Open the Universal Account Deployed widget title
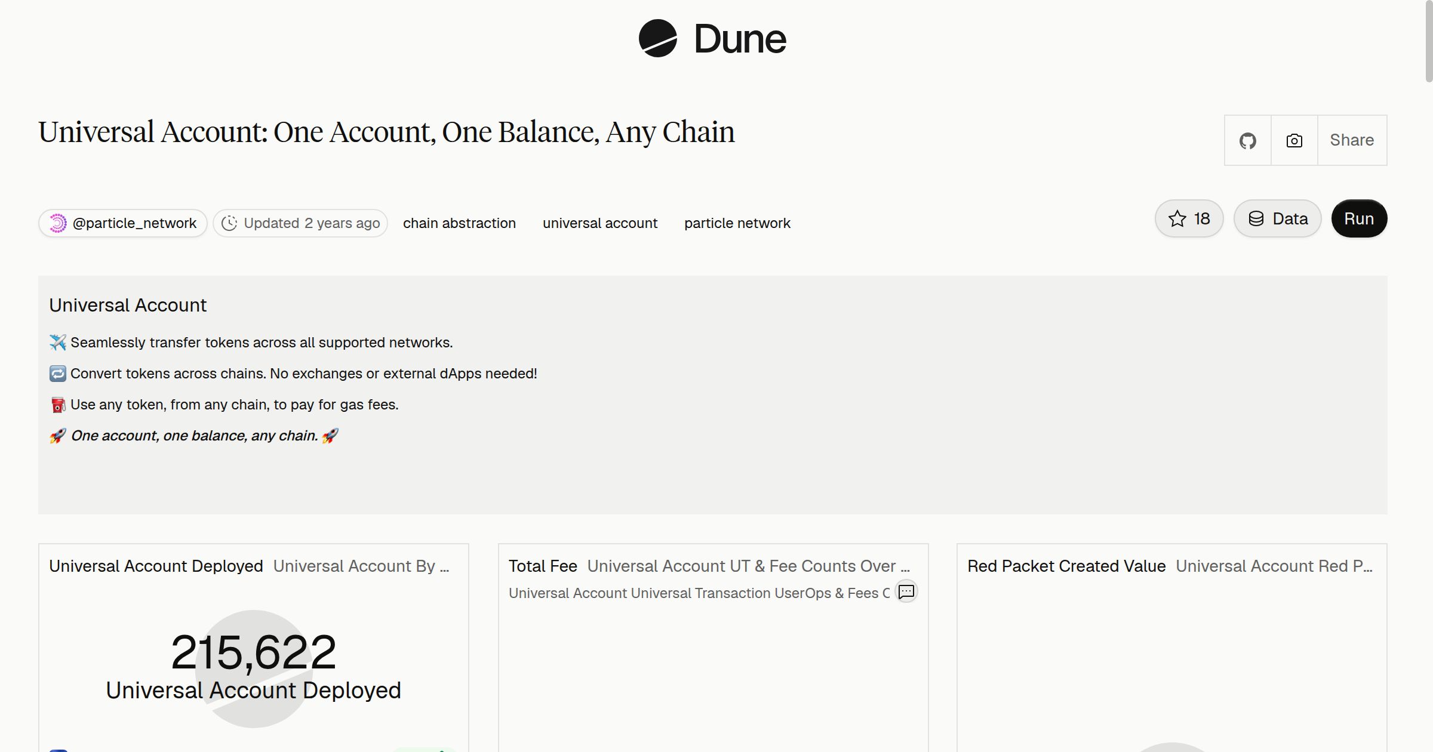The height and width of the screenshot is (752, 1433). pyautogui.click(x=156, y=566)
